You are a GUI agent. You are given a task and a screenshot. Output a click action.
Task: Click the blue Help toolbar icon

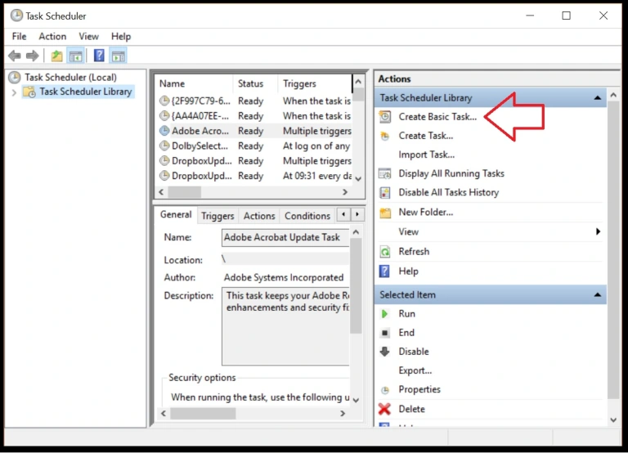[99, 56]
